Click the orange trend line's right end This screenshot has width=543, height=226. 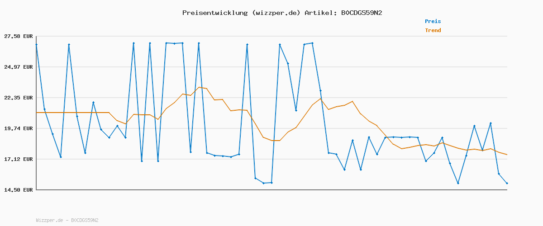tap(507, 155)
